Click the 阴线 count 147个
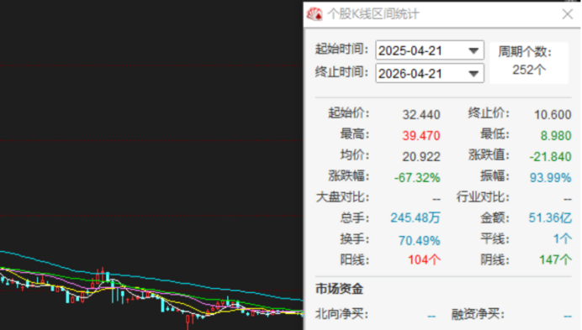This screenshot has height=330, width=582. pyautogui.click(x=556, y=259)
